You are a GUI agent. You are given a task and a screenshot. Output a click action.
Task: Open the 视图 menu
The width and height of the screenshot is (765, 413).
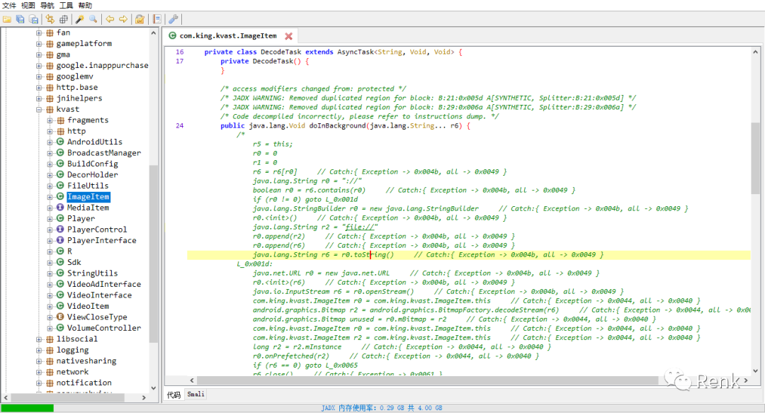click(28, 6)
